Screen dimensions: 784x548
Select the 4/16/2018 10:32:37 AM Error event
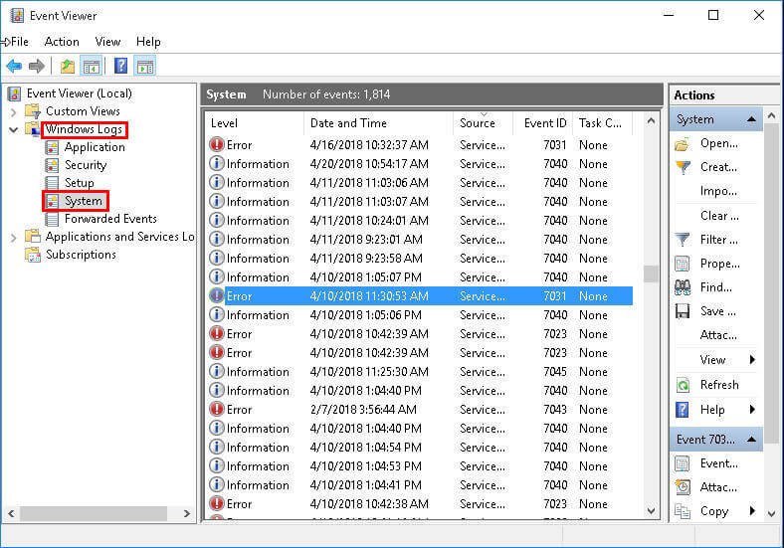[368, 145]
